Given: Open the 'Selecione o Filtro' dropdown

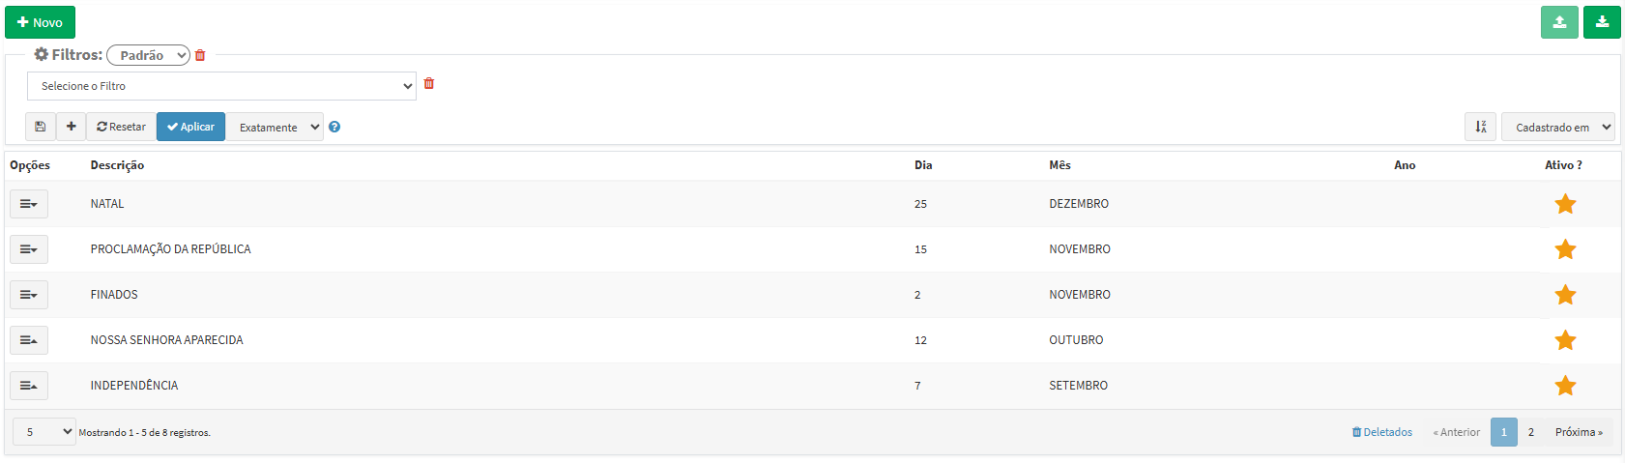Looking at the screenshot, I should click(221, 86).
